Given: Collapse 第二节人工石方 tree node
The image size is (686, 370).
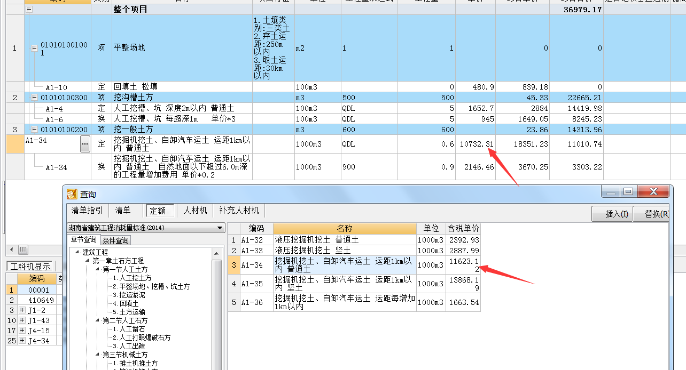Looking at the screenshot, I should (x=98, y=320).
